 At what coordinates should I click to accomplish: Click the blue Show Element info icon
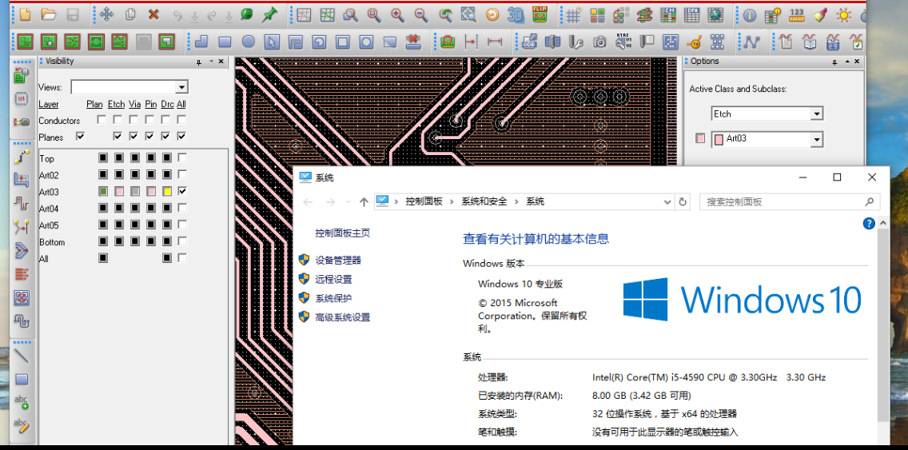click(750, 16)
